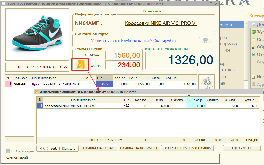Click 'Номенклатура' header in discount dialog
The image size is (264, 165).
[83, 100]
